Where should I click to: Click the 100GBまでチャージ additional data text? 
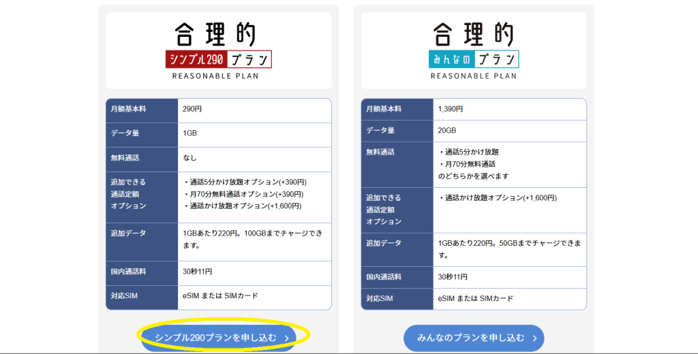point(286,233)
